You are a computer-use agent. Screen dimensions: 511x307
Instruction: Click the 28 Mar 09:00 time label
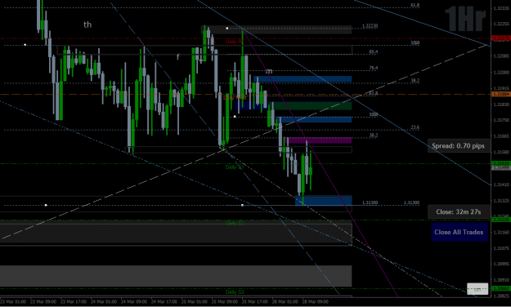point(316,302)
